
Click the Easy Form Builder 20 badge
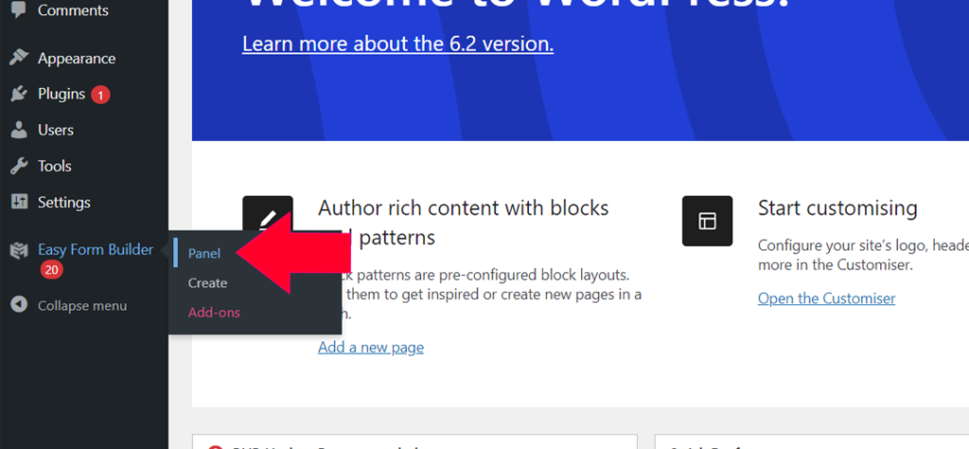coord(51,270)
